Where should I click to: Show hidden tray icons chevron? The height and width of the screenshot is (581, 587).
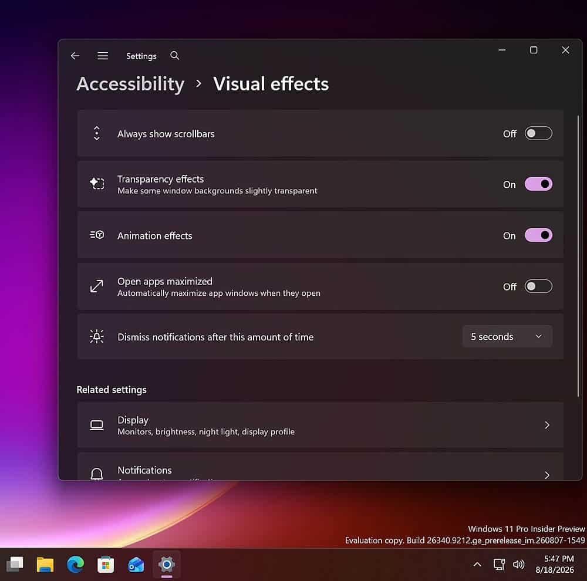coord(477,564)
